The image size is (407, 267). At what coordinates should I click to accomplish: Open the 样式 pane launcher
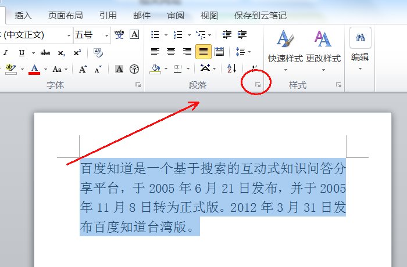pyautogui.click(x=338, y=85)
